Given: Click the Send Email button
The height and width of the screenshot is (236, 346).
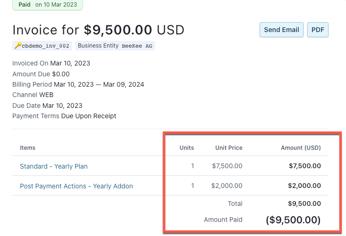Looking at the screenshot, I should point(281,30).
